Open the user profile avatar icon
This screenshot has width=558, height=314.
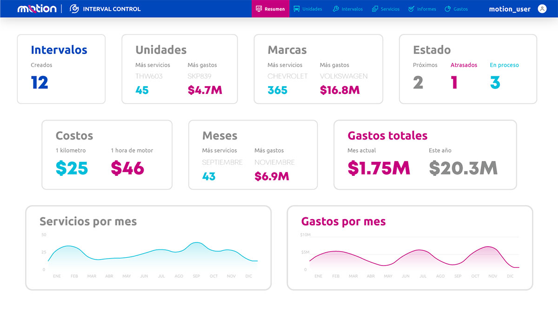point(542,9)
